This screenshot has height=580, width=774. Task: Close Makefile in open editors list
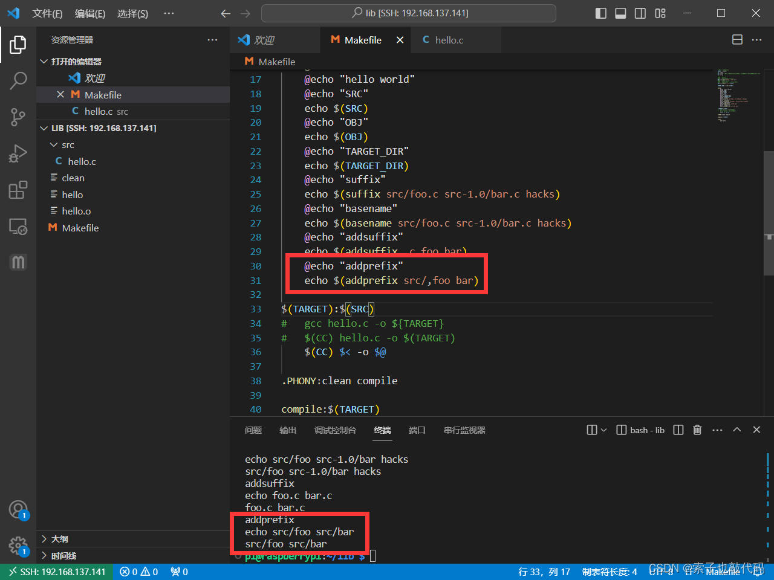(x=60, y=95)
